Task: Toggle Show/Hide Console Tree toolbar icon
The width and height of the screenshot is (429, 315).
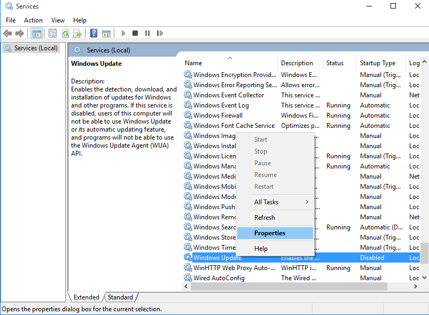Action: (37, 33)
